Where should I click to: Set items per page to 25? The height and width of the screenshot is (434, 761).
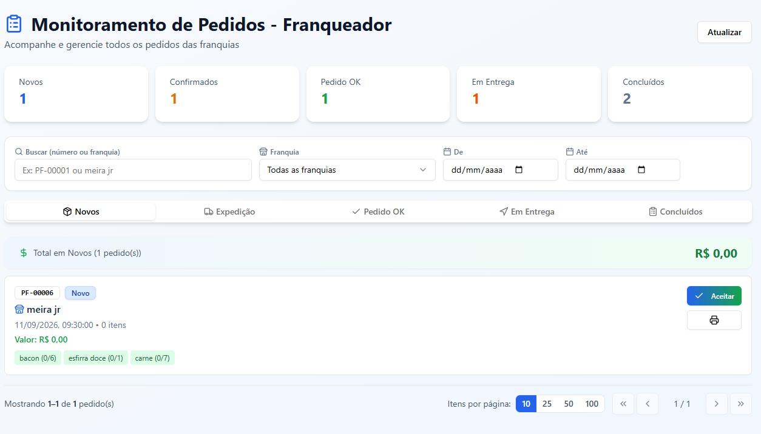click(x=547, y=404)
